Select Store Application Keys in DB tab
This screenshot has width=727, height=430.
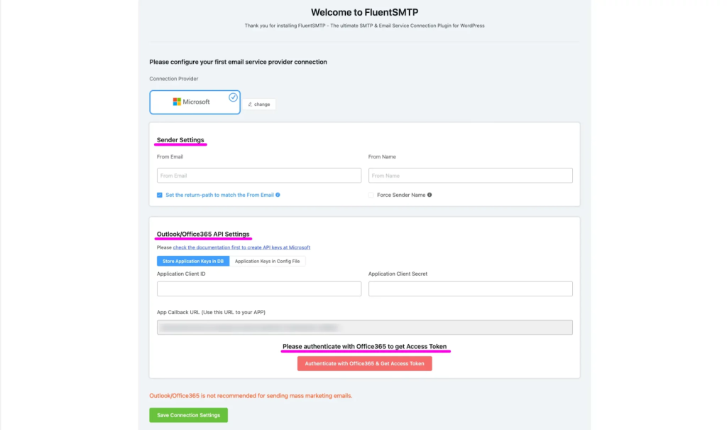[193, 262]
